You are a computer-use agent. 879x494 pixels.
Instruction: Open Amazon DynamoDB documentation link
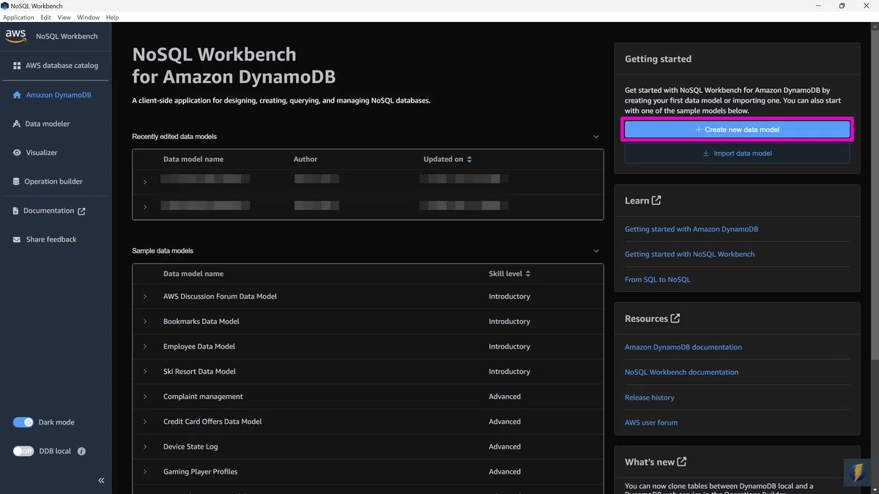(683, 347)
